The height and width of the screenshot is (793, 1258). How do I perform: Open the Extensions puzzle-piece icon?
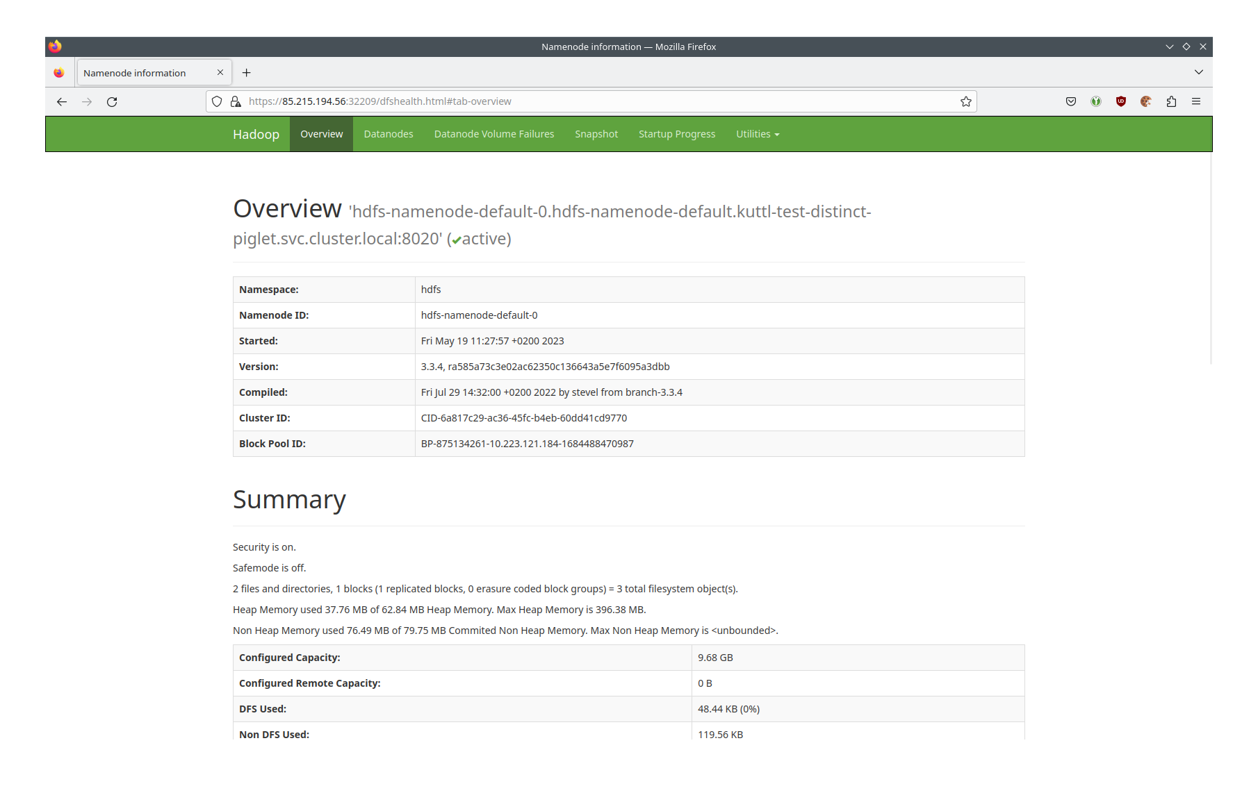[1171, 101]
